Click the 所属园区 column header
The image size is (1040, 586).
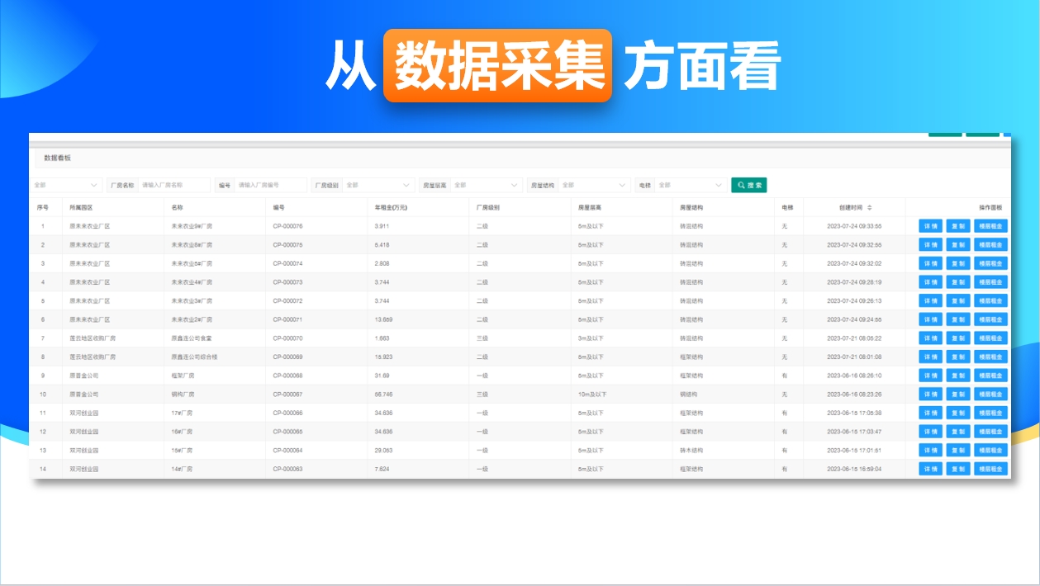click(x=81, y=207)
